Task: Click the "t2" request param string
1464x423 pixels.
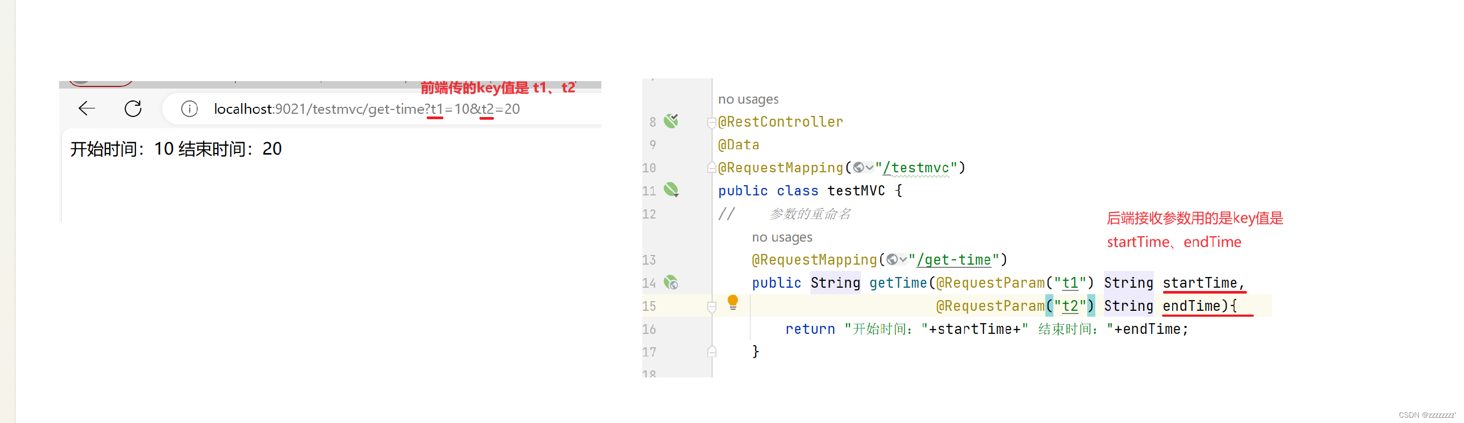Action: click(x=1070, y=306)
